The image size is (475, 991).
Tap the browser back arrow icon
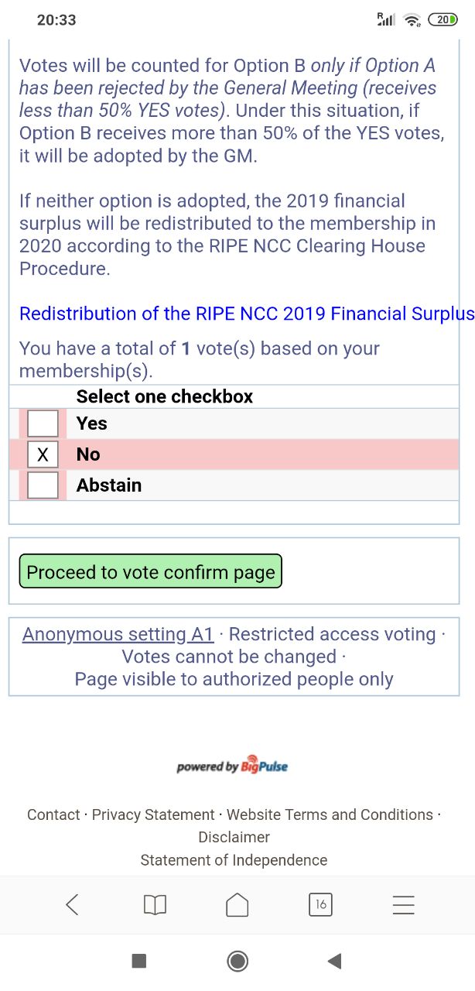pos(72,904)
